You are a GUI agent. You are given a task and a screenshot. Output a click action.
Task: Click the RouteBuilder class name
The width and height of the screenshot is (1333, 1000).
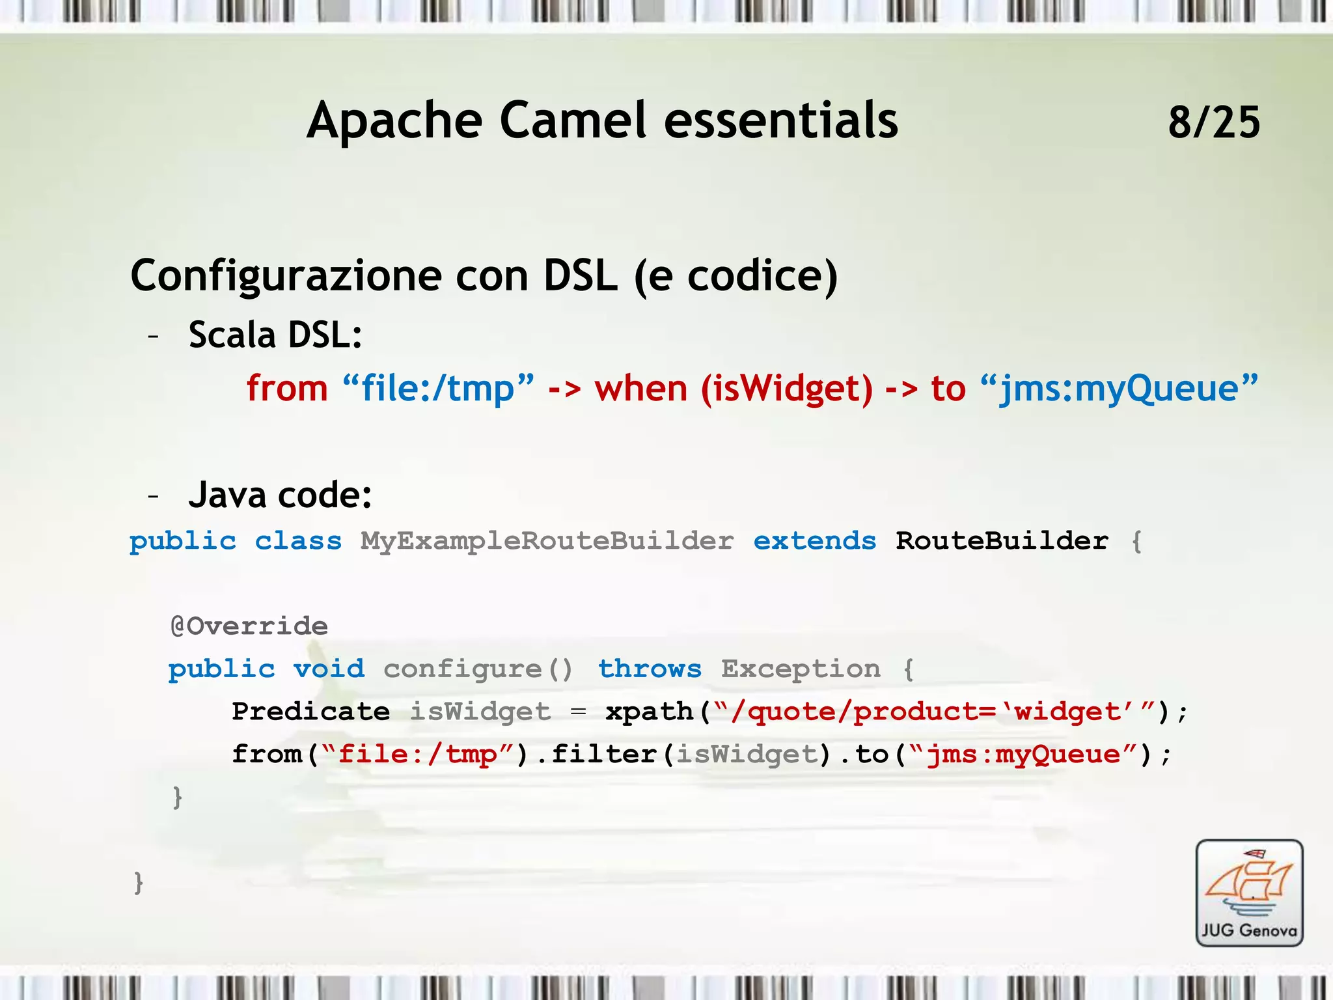click(x=1002, y=541)
